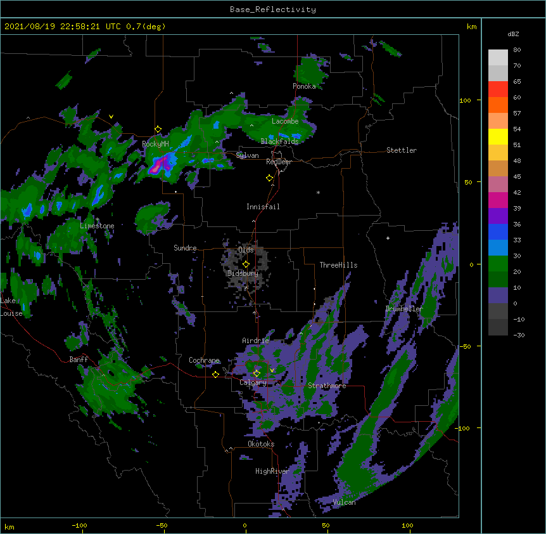Click the yellow diamond marker above RockyMH
Screen dimensions: 546x534
point(158,129)
